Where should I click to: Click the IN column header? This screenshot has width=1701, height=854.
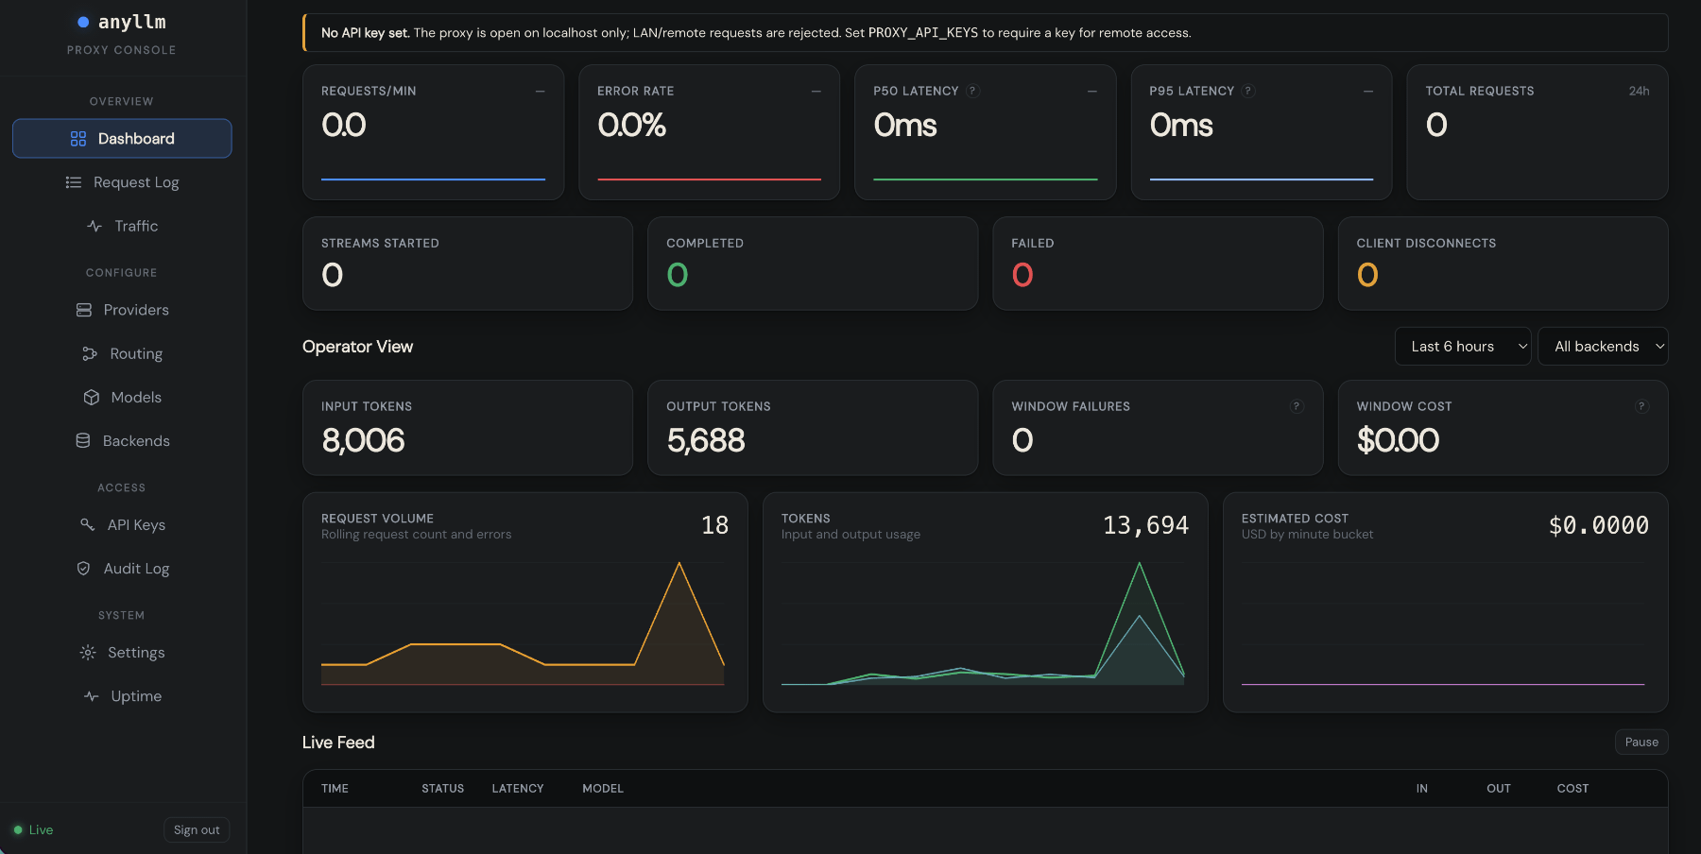coord(1421,789)
